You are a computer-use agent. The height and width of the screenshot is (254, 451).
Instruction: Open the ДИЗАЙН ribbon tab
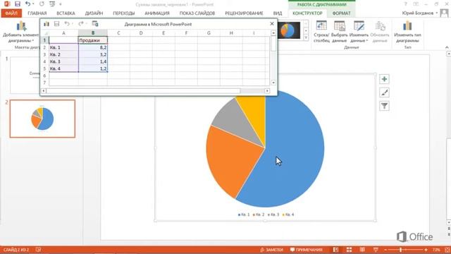pyautogui.click(x=94, y=13)
